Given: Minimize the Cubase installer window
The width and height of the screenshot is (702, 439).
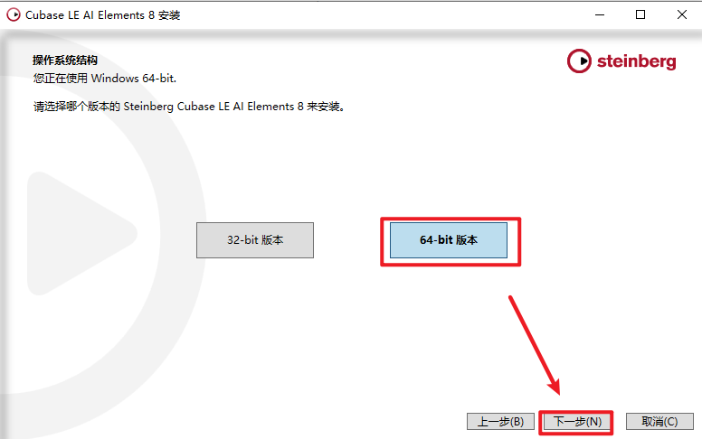Looking at the screenshot, I should pos(600,14).
